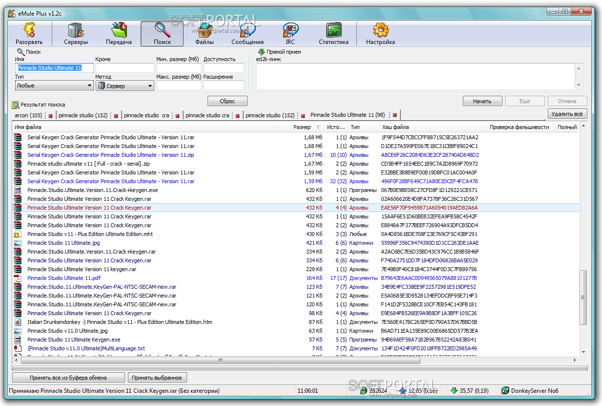Click Принять все из буфера обмена button

(68, 378)
